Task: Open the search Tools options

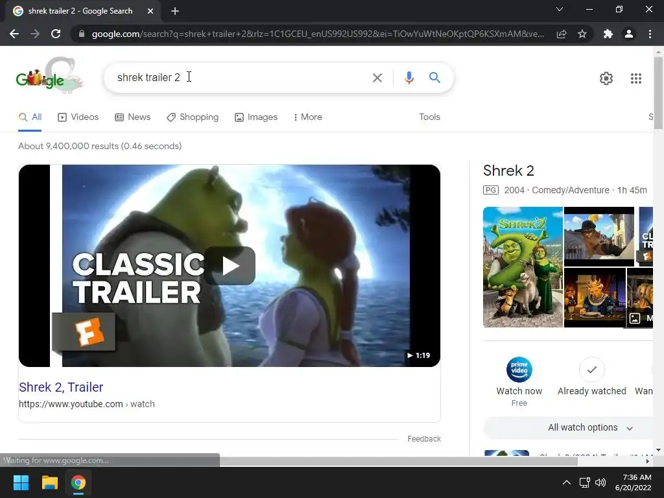Action: pyautogui.click(x=429, y=117)
